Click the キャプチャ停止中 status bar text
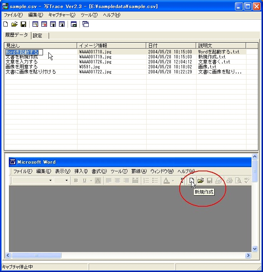Image resolution: width=263 pixels, height=272 pixels. click(17, 267)
